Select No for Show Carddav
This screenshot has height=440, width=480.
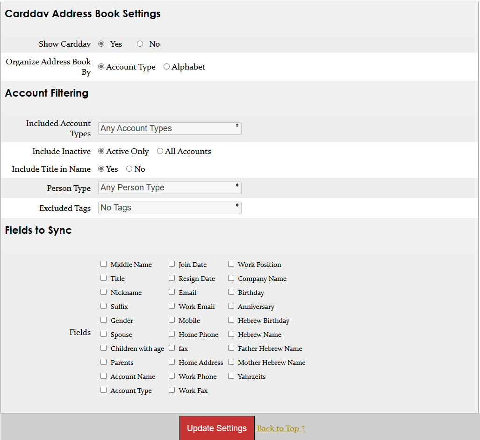tap(140, 43)
